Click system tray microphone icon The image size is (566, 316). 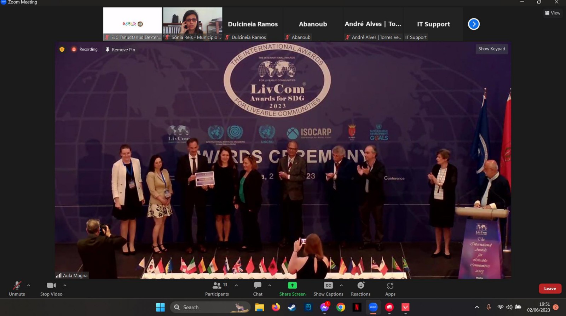pyautogui.click(x=489, y=307)
